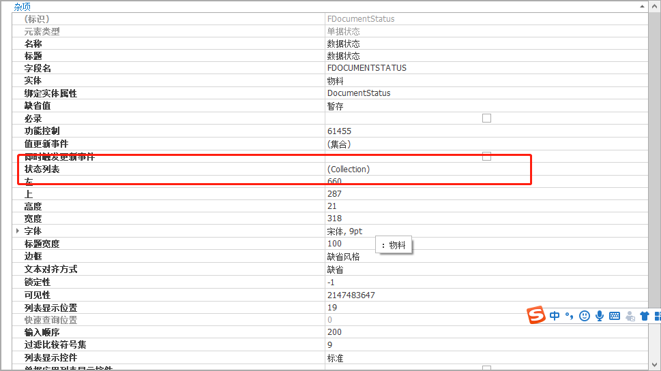The height and width of the screenshot is (371, 661).
Task: Click the 可见性 value 2147483647
Action: (x=351, y=295)
